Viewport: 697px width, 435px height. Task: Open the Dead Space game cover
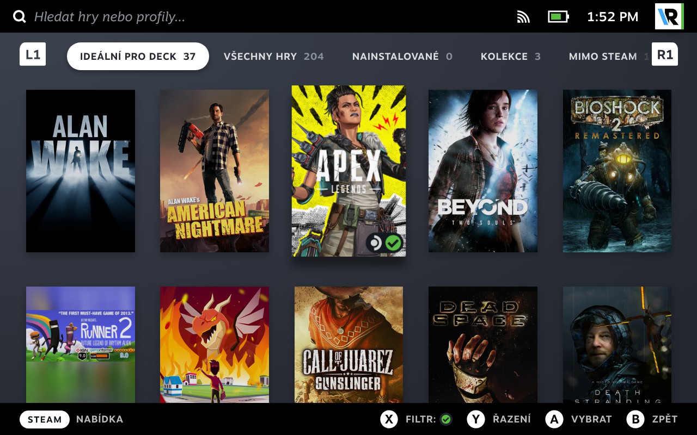pyautogui.click(x=483, y=345)
